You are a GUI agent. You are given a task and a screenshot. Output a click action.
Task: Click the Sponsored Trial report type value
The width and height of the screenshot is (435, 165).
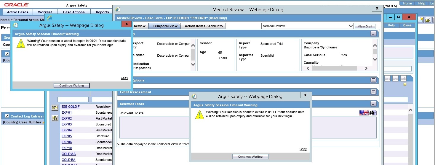pyautogui.click(x=272, y=44)
